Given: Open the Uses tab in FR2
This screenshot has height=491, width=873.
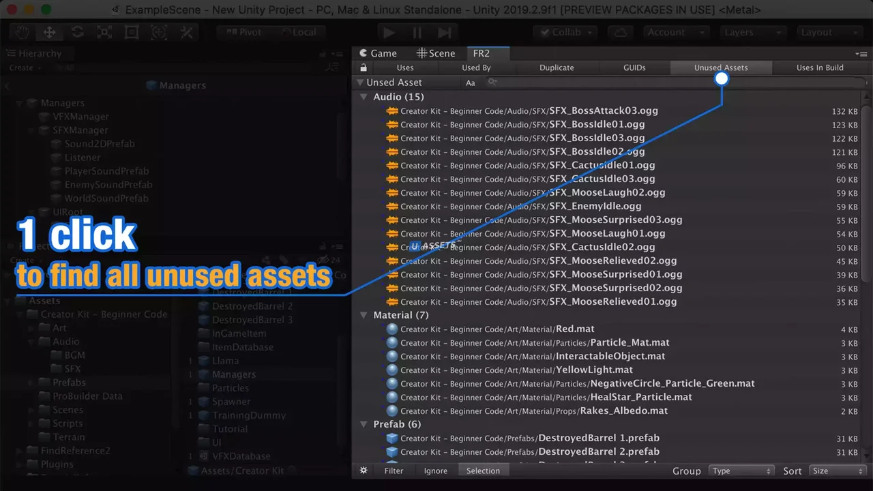Looking at the screenshot, I should (405, 68).
